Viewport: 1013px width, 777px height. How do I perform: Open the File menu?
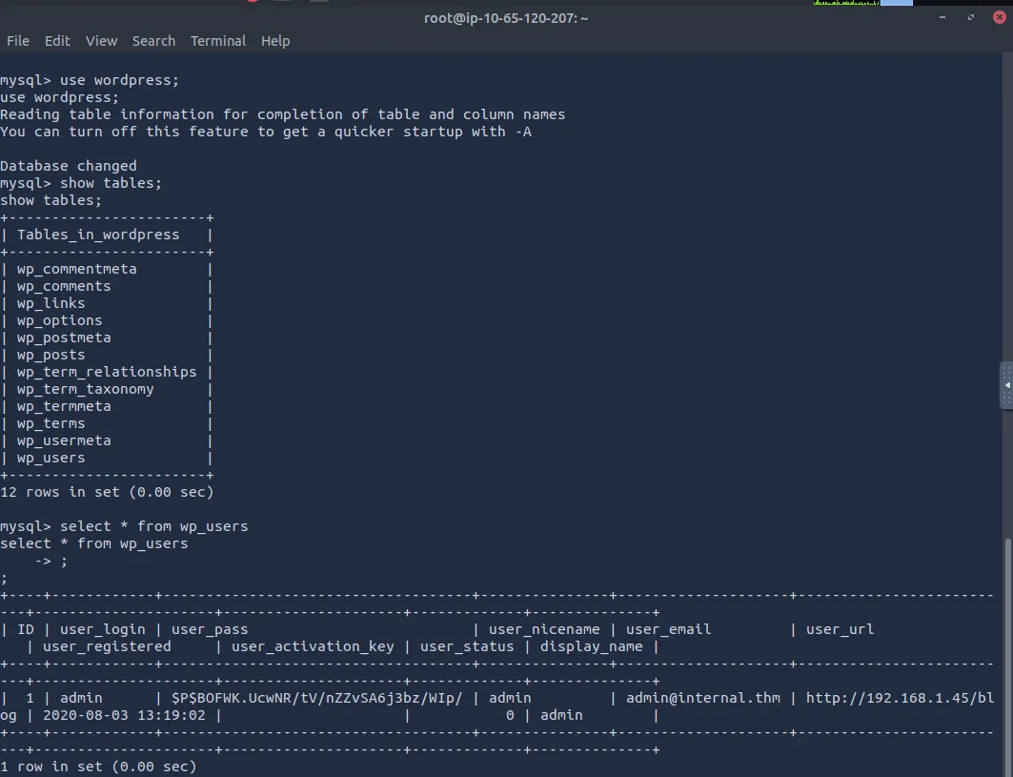pyautogui.click(x=17, y=41)
